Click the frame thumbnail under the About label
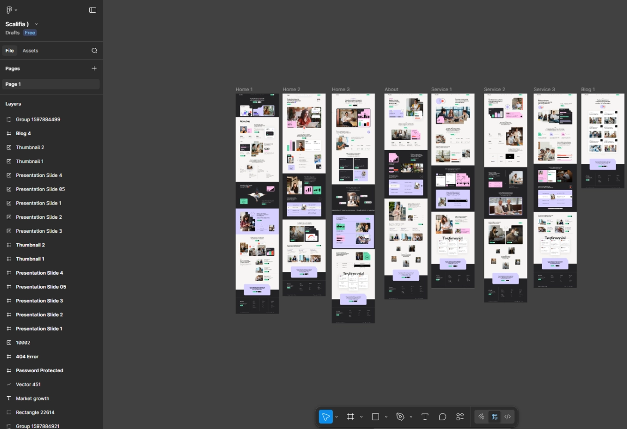627x429 pixels. pos(406,196)
